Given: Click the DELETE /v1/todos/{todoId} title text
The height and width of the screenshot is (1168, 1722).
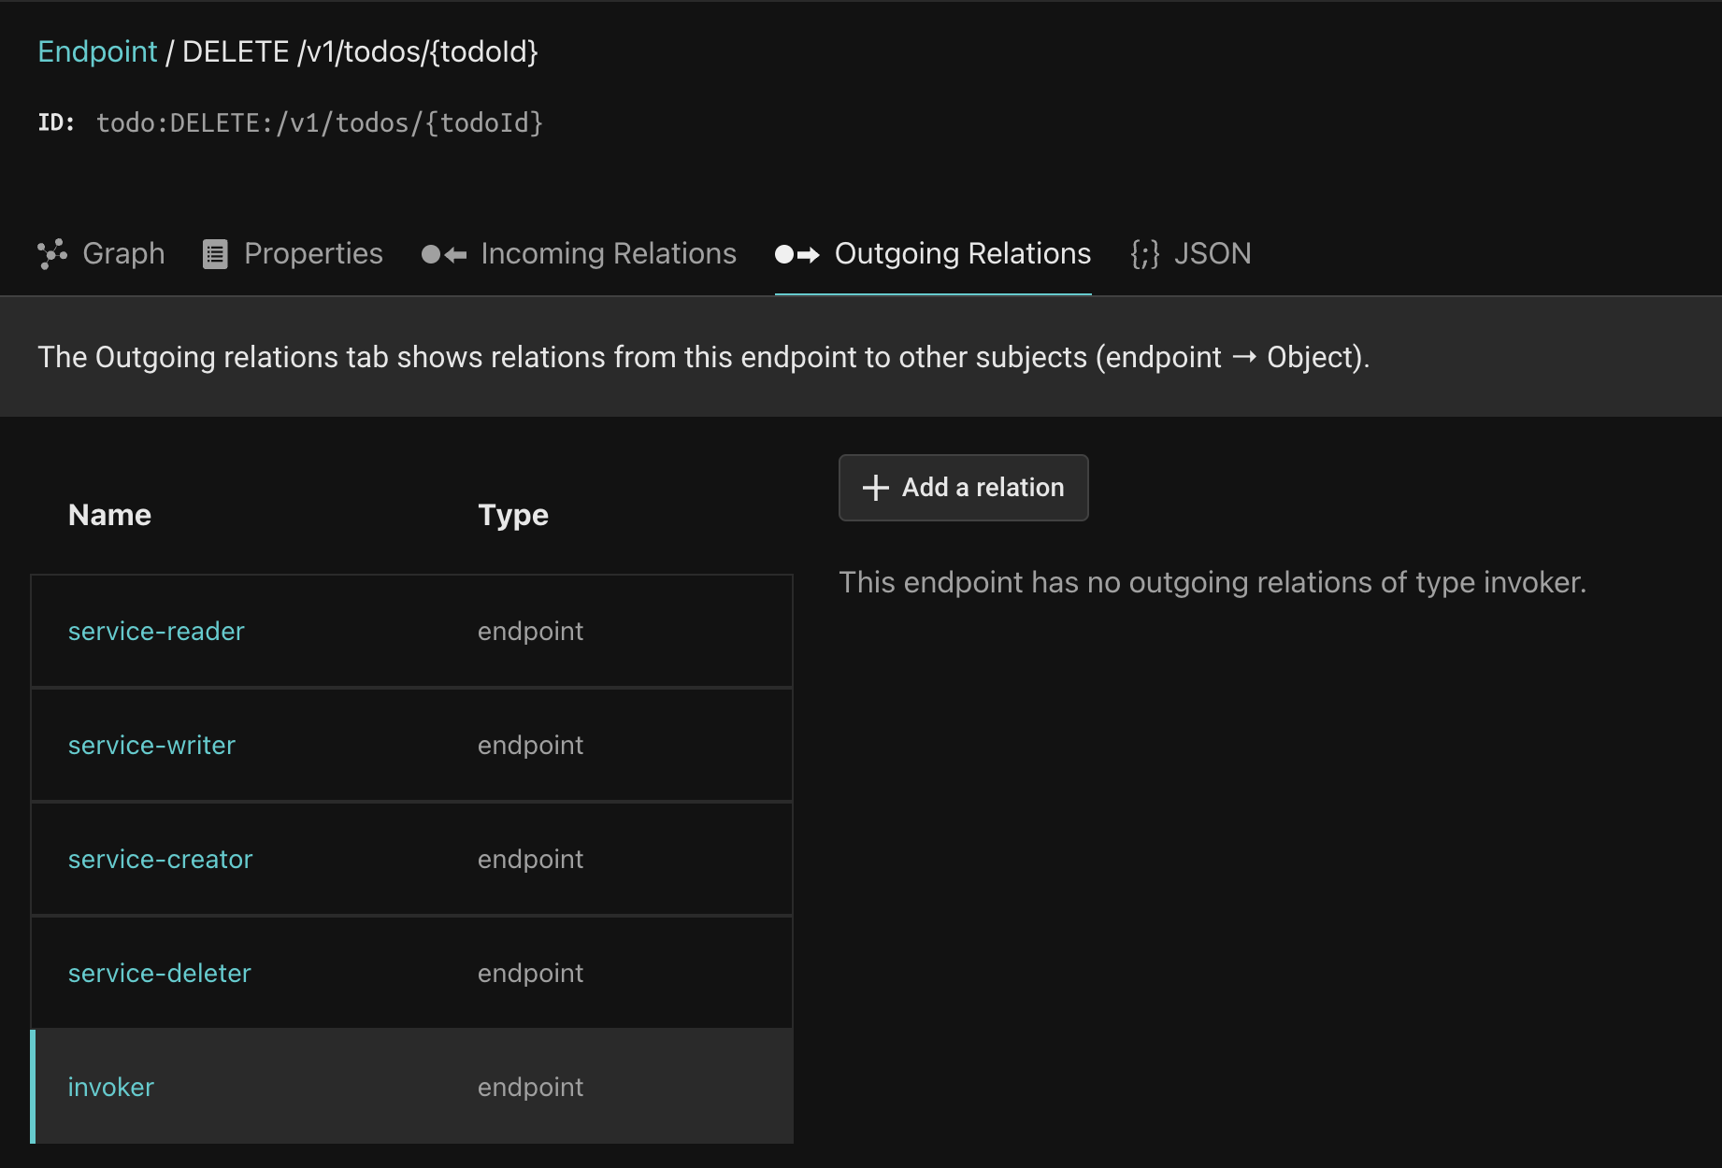Looking at the screenshot, I should [360, 51].
